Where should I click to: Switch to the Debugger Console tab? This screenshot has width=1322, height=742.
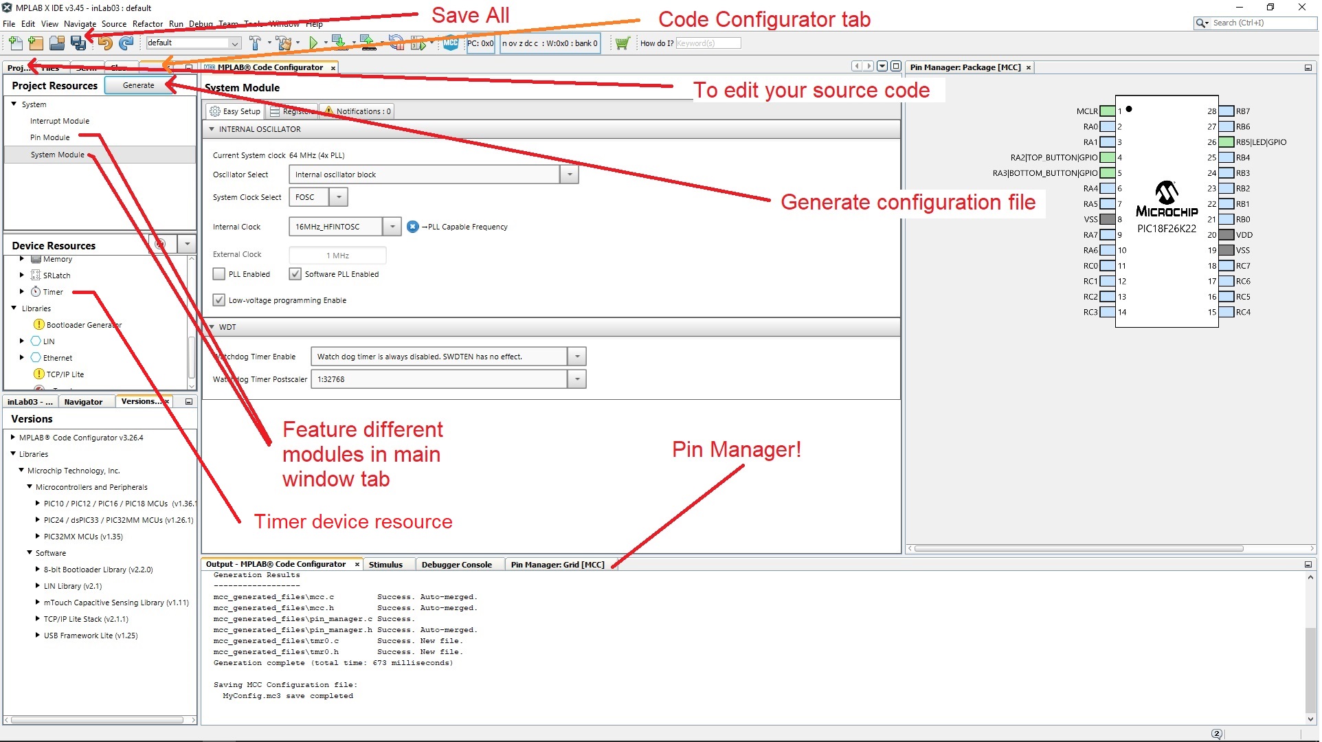(456, 565)
